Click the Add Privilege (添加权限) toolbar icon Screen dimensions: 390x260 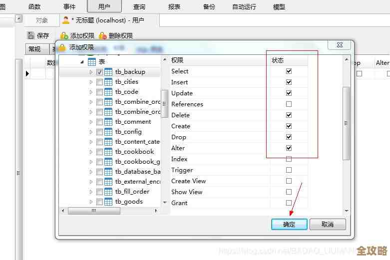(x=64, y=36)
